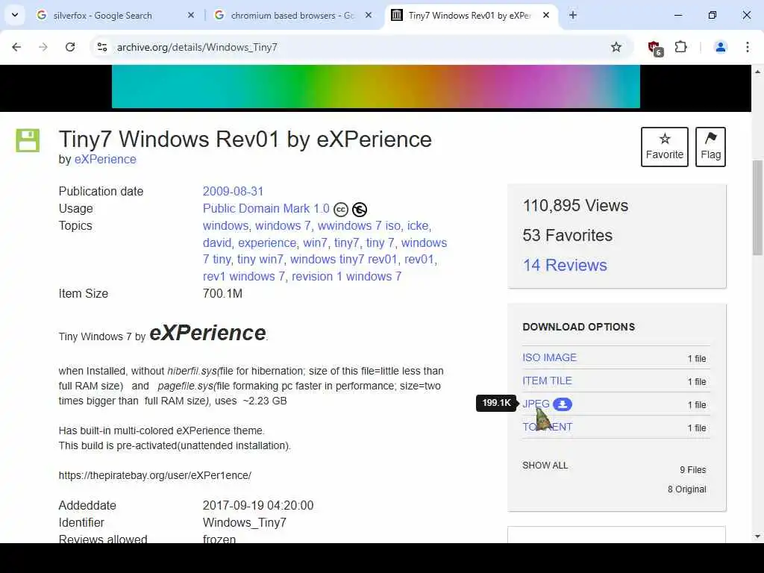764x573 pixels.
Task: Click the public domain mark icon
Action: [x=360, y=210]
